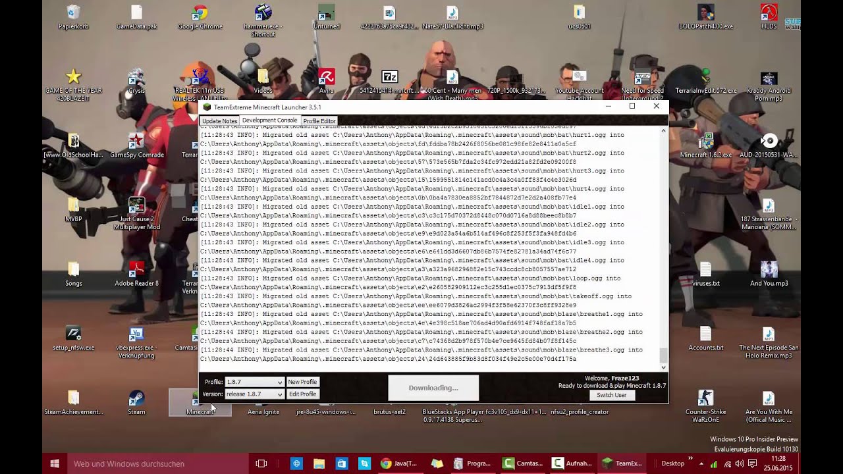Viewport: 843px width, 474px height.
Task: Select the Development Console tab
Action: tap(269, 120)
